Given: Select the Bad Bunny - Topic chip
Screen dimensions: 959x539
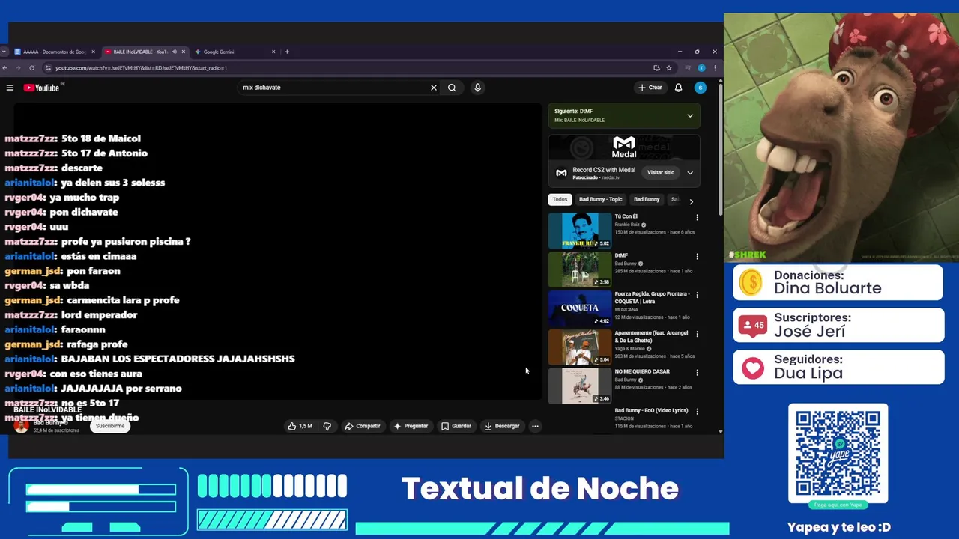Looking at the screenshot, I should pyautogui.click(x=600, y=199).
